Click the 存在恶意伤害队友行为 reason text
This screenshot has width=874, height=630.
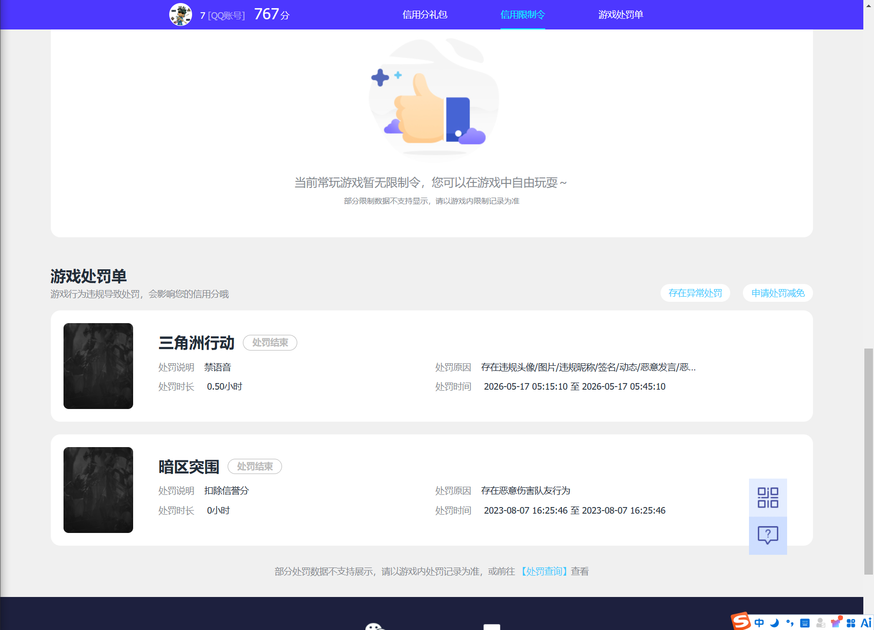coord(525,491)
